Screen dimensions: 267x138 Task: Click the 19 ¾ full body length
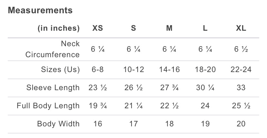(x=97, y=106)
